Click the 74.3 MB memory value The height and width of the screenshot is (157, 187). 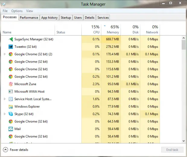(x=113, y=114)
